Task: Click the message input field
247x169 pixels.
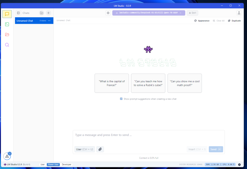Action: point(148,135)
